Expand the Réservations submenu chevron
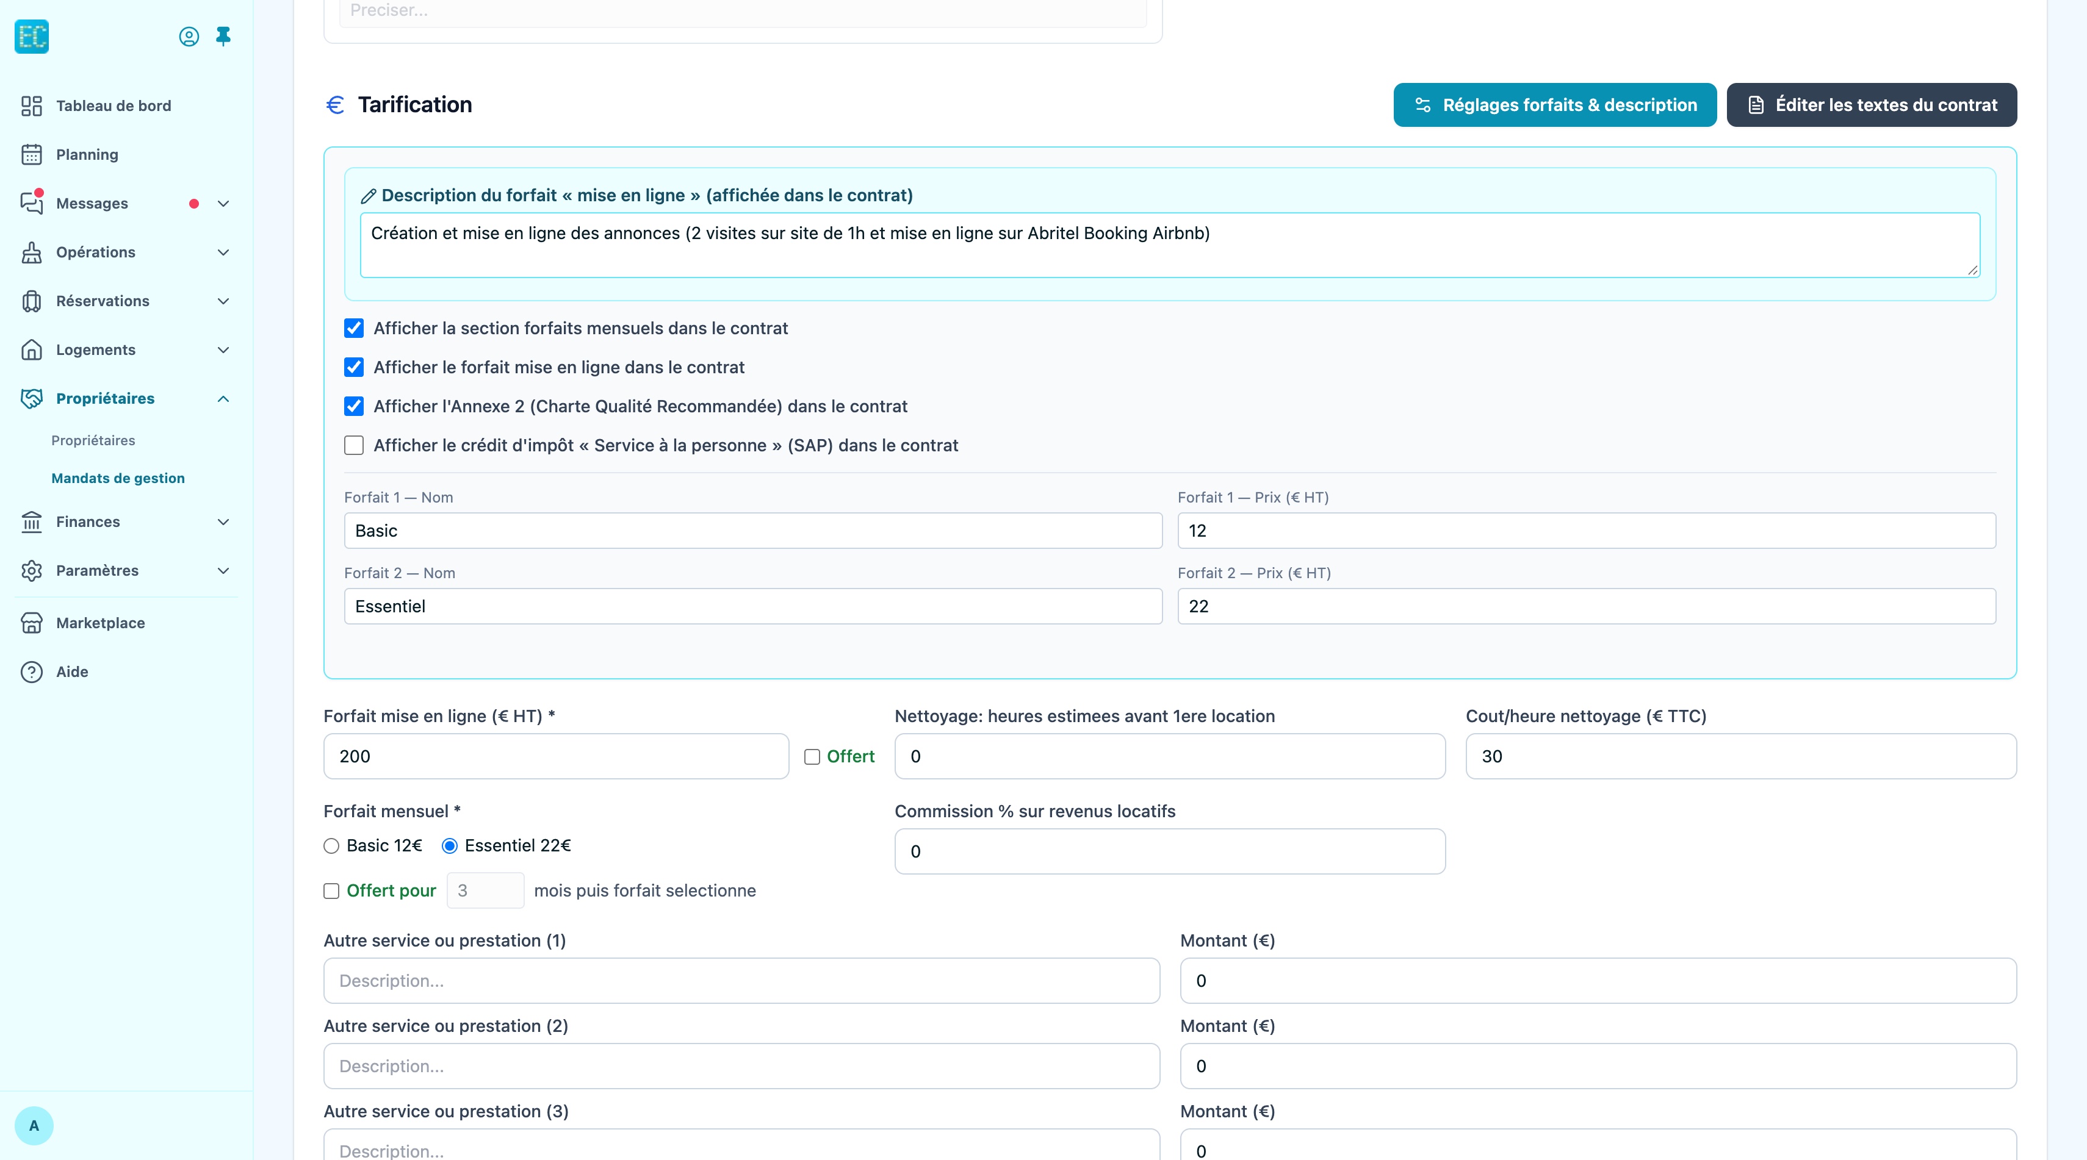Viewport: 2087px width, 1160px height. click(x=223, y=301)
